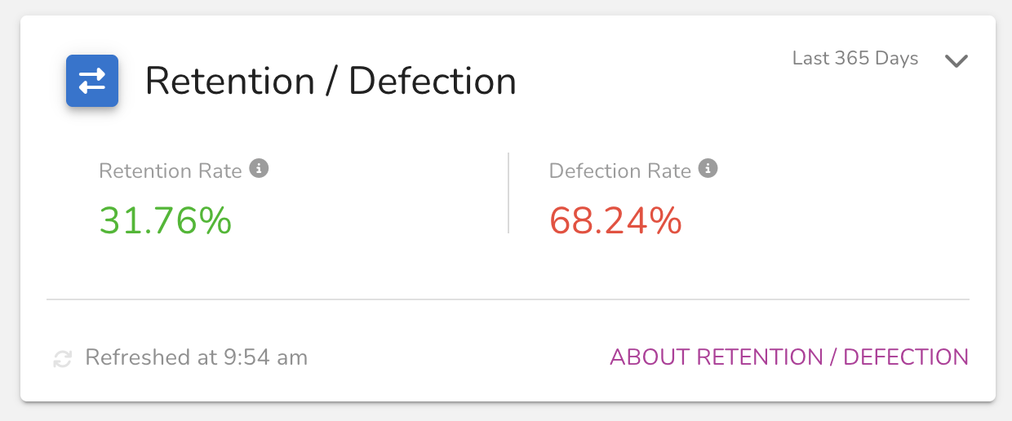Select the green 31.76% retention value
This screenshot has width=1012, height=421.
166,221
